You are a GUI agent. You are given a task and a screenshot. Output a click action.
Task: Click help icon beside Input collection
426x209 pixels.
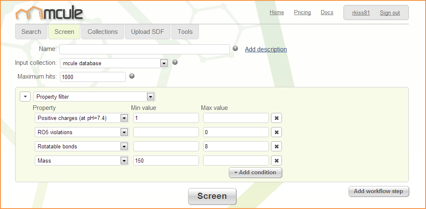(x=175, y=62)
